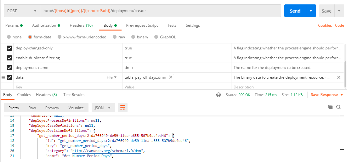347x163 pixels.
Task: Grab the data row drag handle icon
Action: (x=3, y=78)
